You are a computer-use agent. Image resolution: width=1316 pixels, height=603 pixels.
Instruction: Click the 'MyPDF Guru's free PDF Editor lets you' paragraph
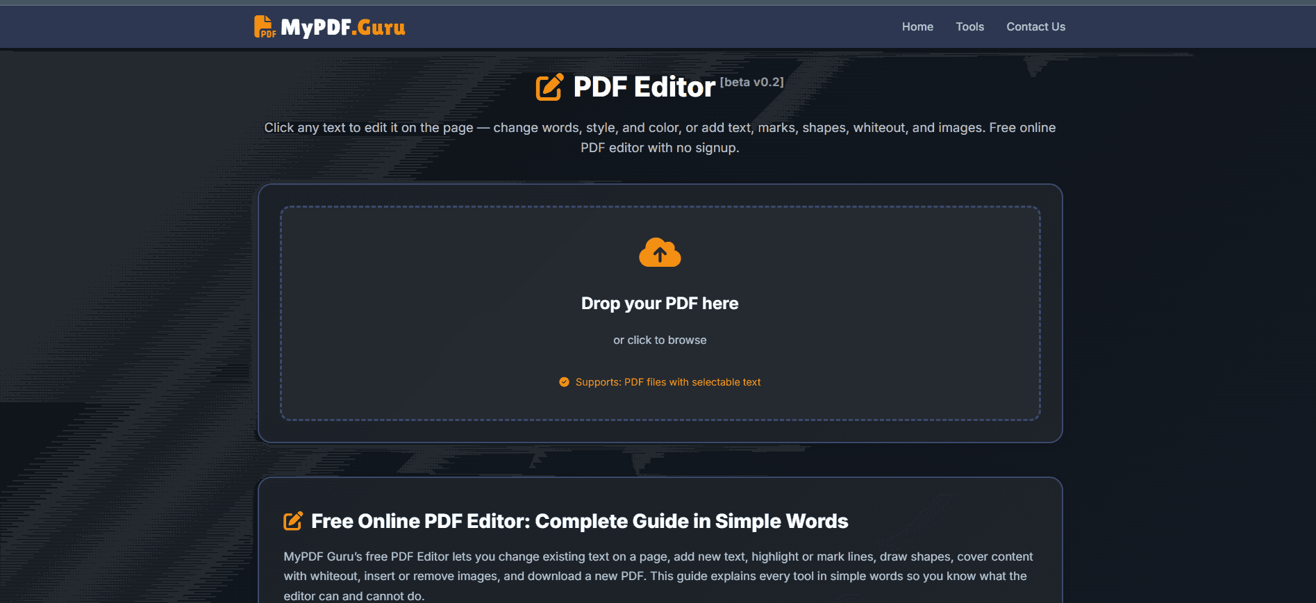coord(658,576)
